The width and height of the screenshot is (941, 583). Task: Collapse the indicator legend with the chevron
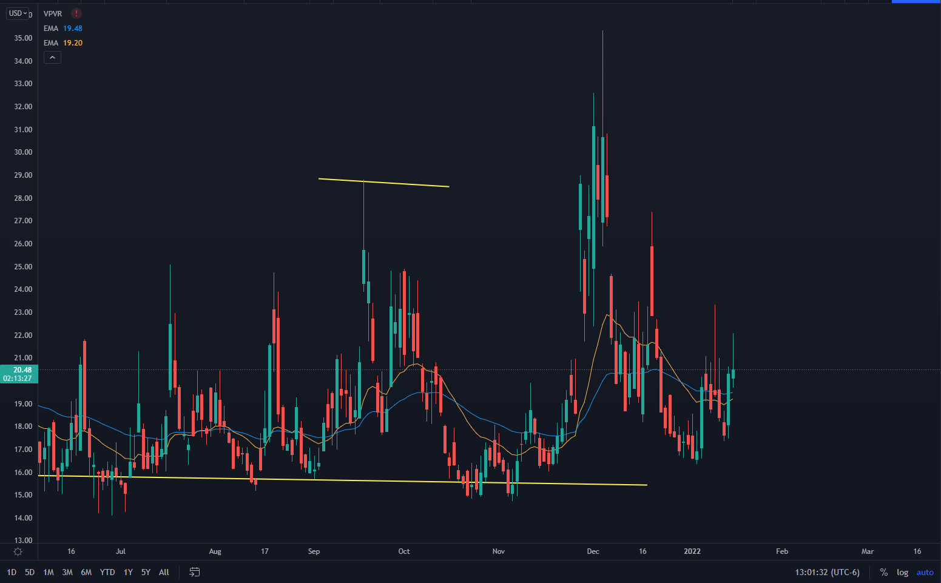(52, 58)
